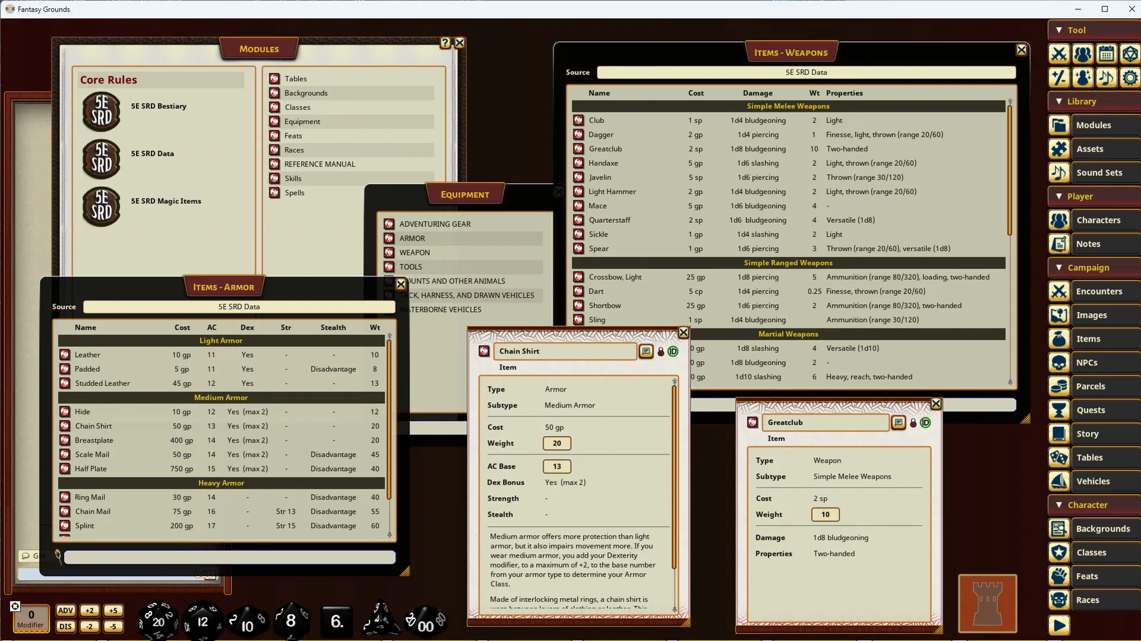This screenshot has width=1141, height=641.
Task: Pick the d4 die in the dice tray
Action: coord(380,620)
